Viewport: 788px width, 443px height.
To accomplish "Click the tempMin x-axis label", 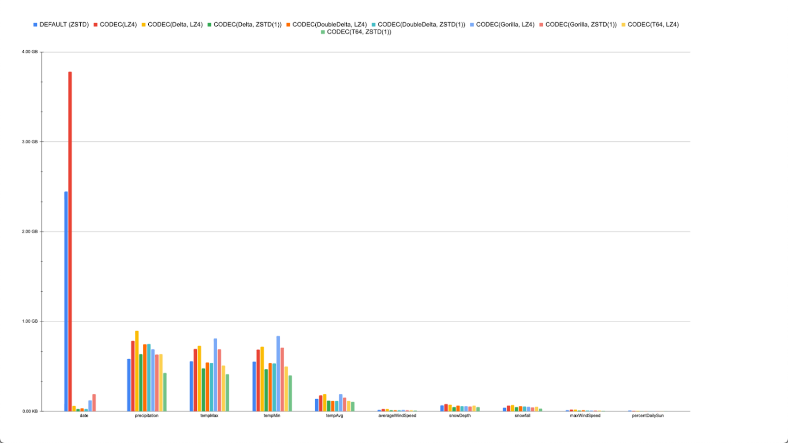I will point(272,415).
